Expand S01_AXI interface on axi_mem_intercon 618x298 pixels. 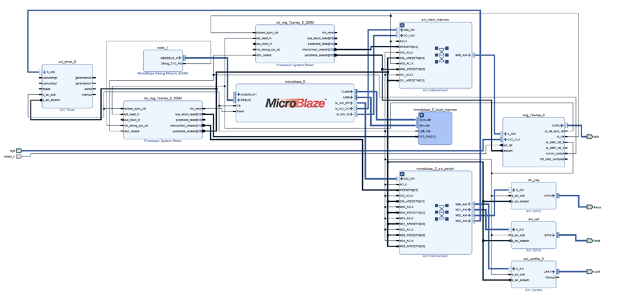(402, 35)
